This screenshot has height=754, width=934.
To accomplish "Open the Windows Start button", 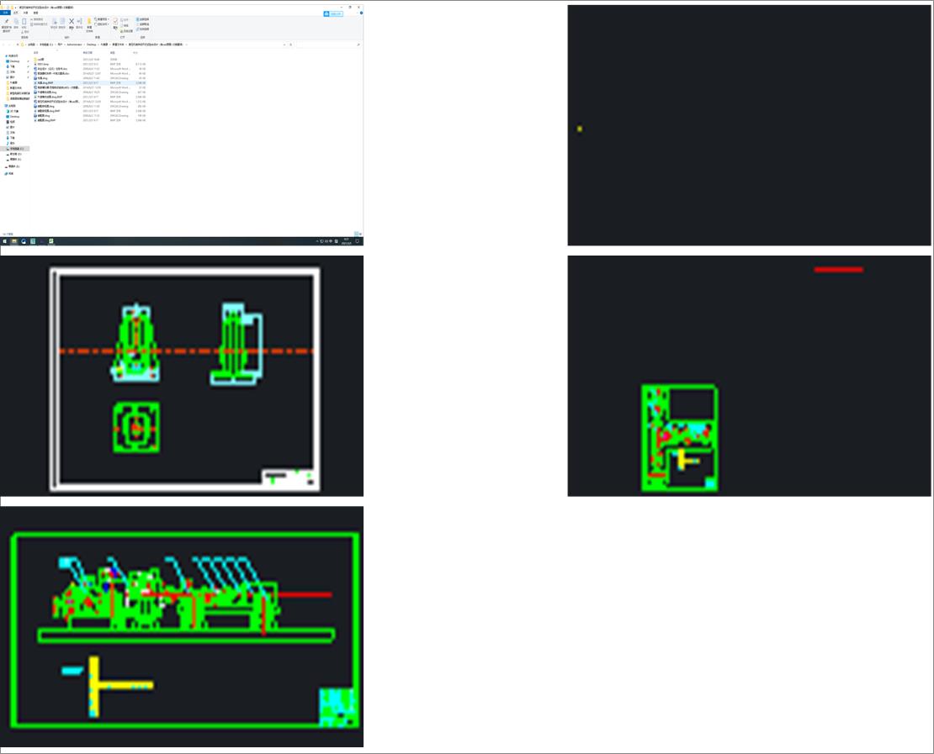I will [5, 241].
